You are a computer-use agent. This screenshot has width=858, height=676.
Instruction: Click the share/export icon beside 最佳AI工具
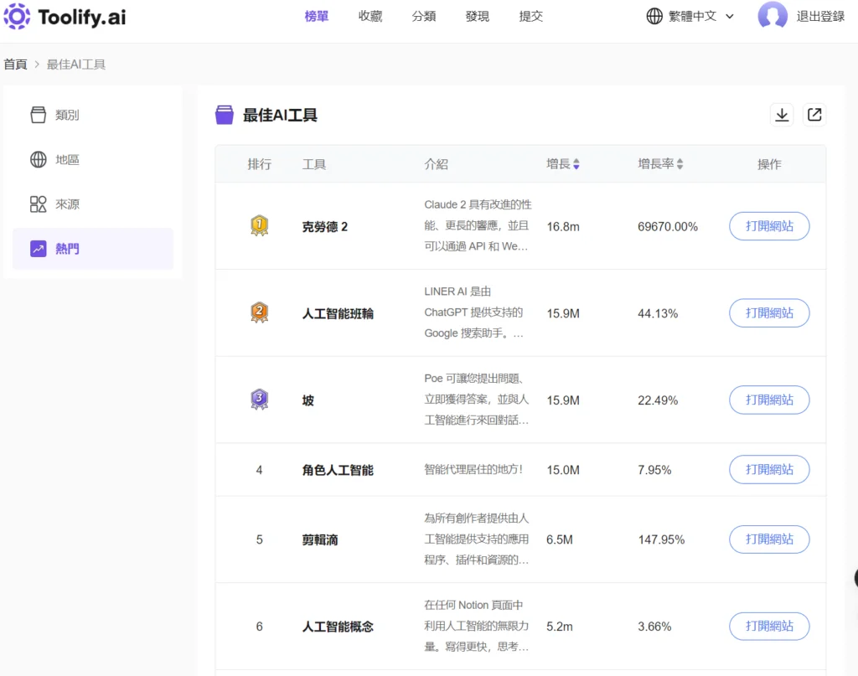click(814, 115)
